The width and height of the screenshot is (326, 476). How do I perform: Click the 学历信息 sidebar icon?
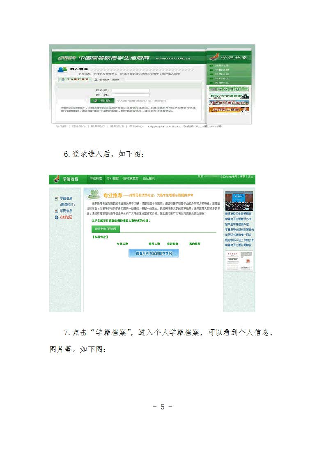point(57,211)
